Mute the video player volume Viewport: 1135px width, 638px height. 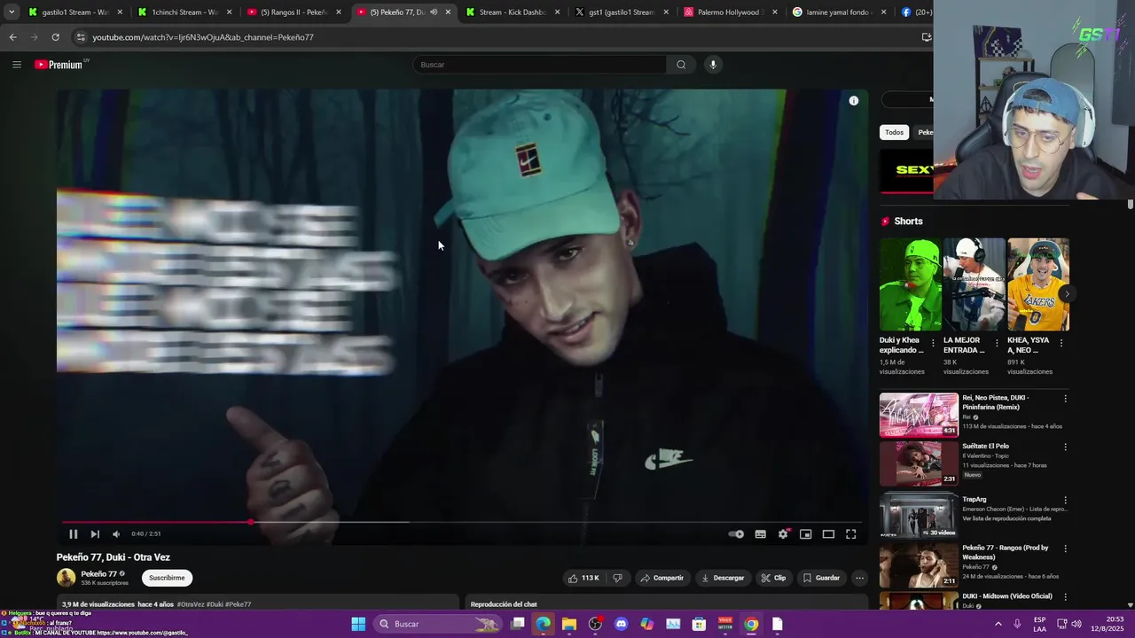pos(116,534)
